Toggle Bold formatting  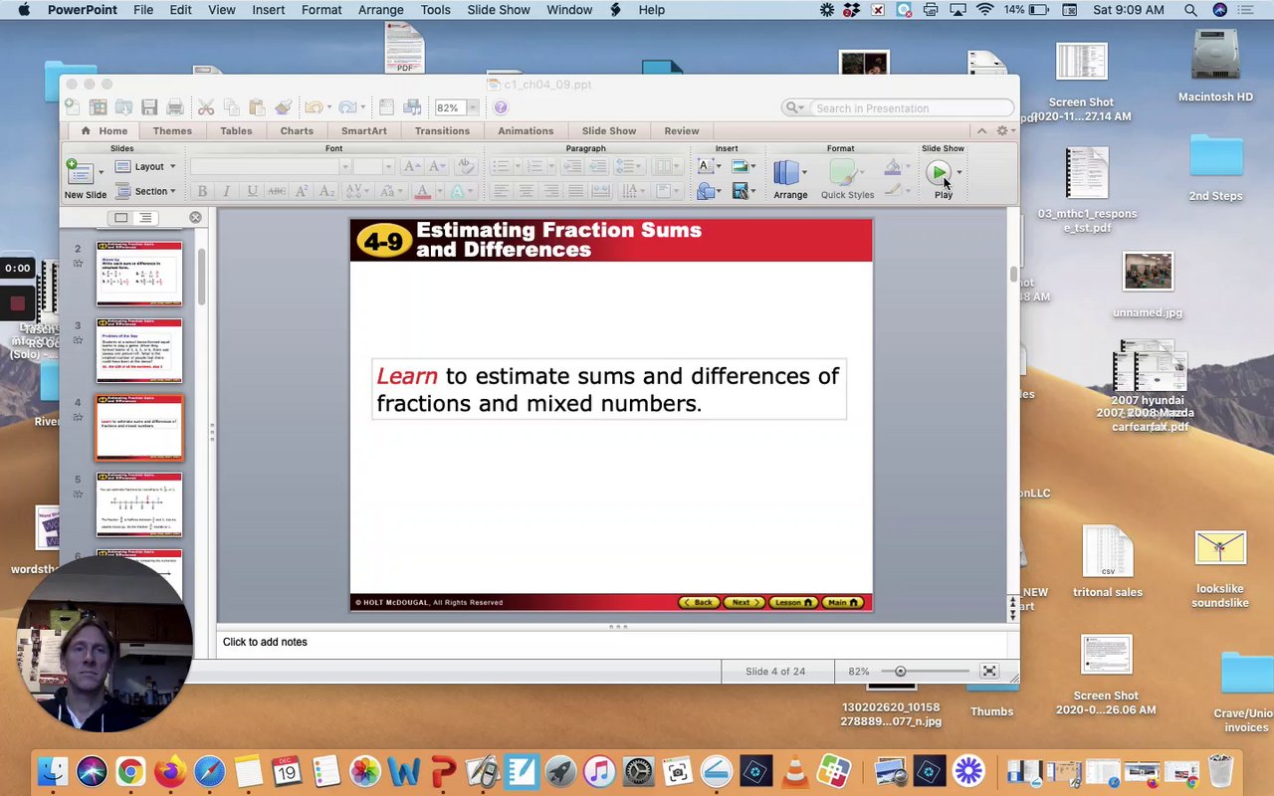[202, 191]
